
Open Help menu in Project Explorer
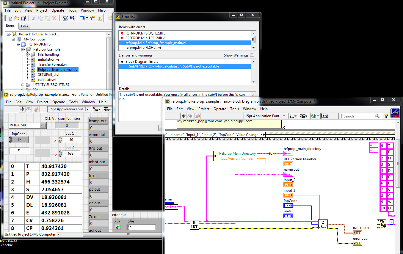[x=102, y=10]
